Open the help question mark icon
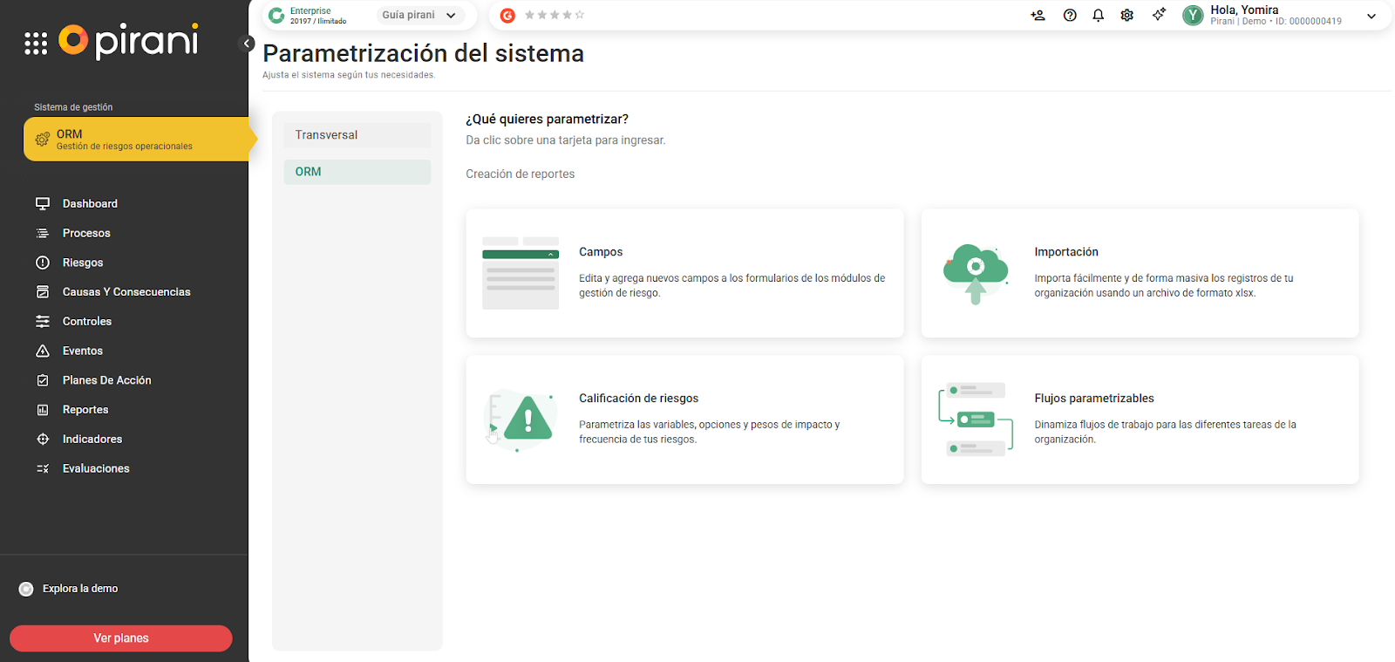Screen dimensions: 1395x662 point(1070,16)
